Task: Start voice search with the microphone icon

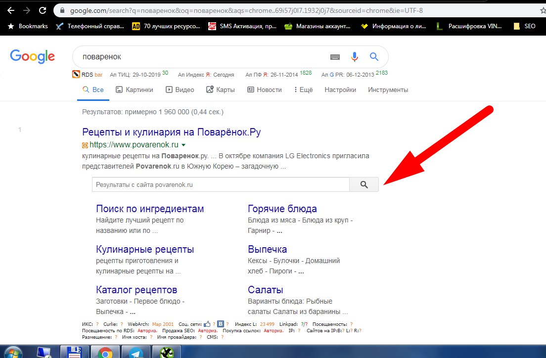Action: point(355,57)
